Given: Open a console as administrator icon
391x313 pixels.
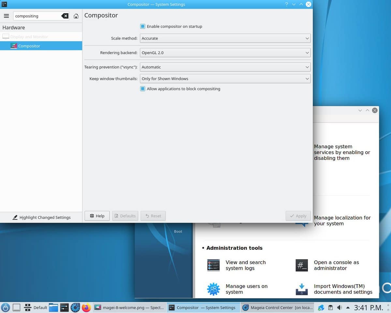Looking at the screenshot, I should point(301,265).
